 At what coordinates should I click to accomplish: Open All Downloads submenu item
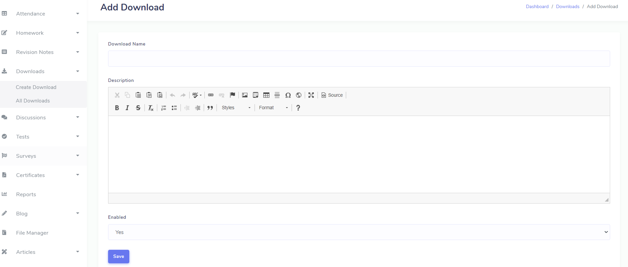(33, 101)
